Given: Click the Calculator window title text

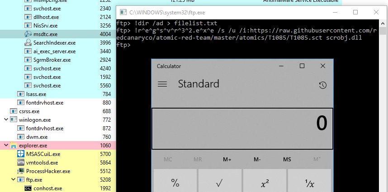Looking at the screenshot, I should [x=169, y=66].
